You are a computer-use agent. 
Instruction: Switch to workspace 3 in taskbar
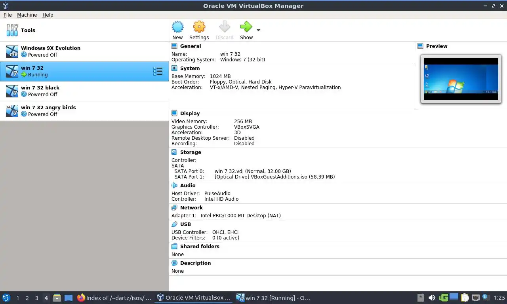(x=36, y=298)
